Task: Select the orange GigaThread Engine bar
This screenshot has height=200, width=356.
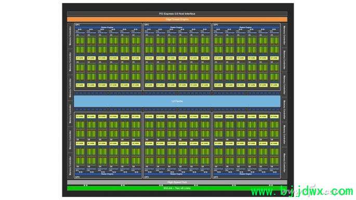Action: pyautogui.click(x=177, y=20)
